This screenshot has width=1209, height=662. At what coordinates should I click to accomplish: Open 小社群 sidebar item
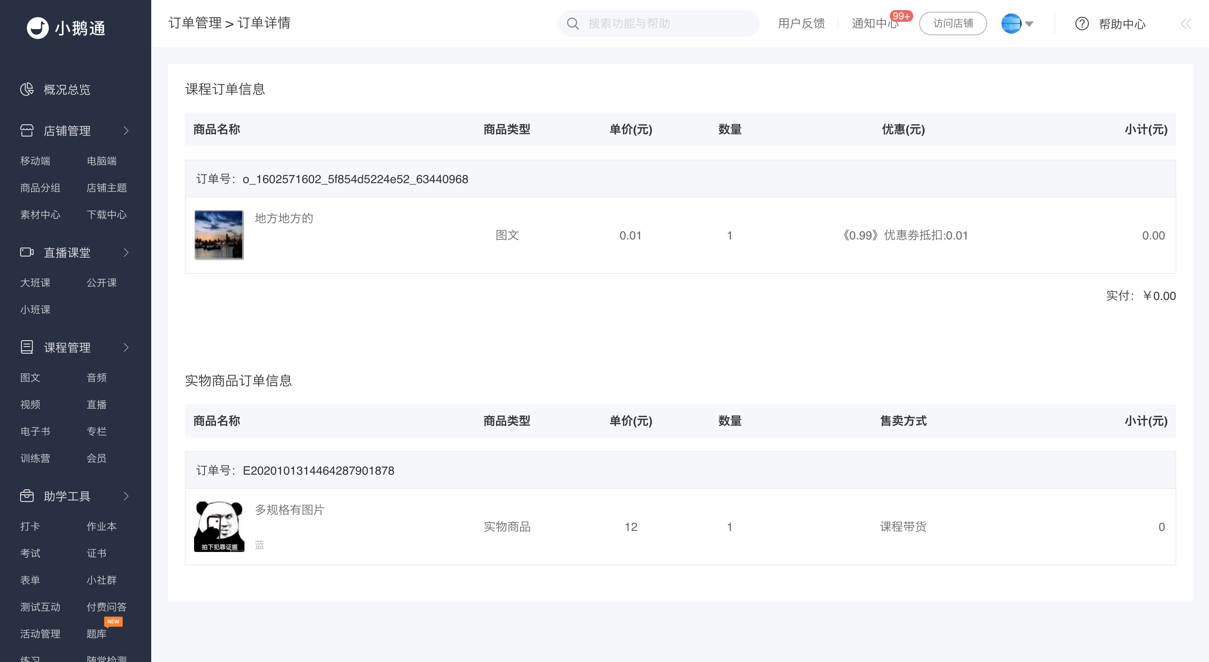[x=102, y=580]
